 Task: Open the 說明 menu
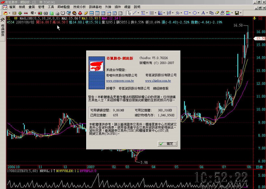pos(137,7)
